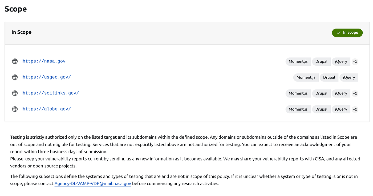Image resolution: width=373 pixels, height=196 pixels.
Task: Click the Moment.js tag on scijinks.gov row
Action: [298, 93]
